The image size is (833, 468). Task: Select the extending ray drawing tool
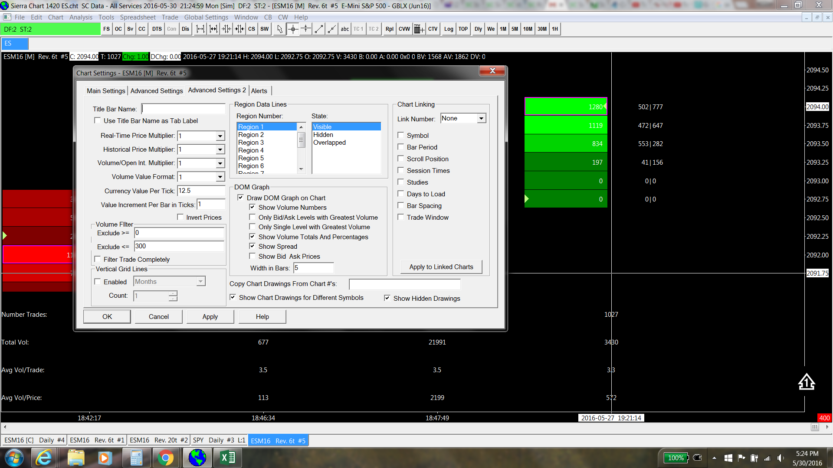click(332, 29)
